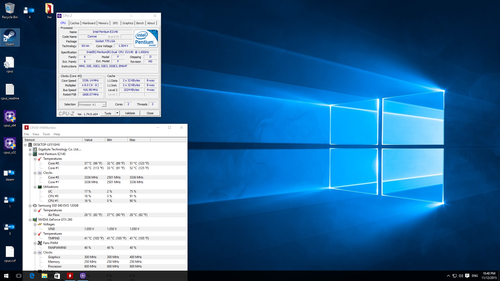Viewport: 500px width, 281px height.
Task: Open the File menu in HWMonitor
Action: 27,134
